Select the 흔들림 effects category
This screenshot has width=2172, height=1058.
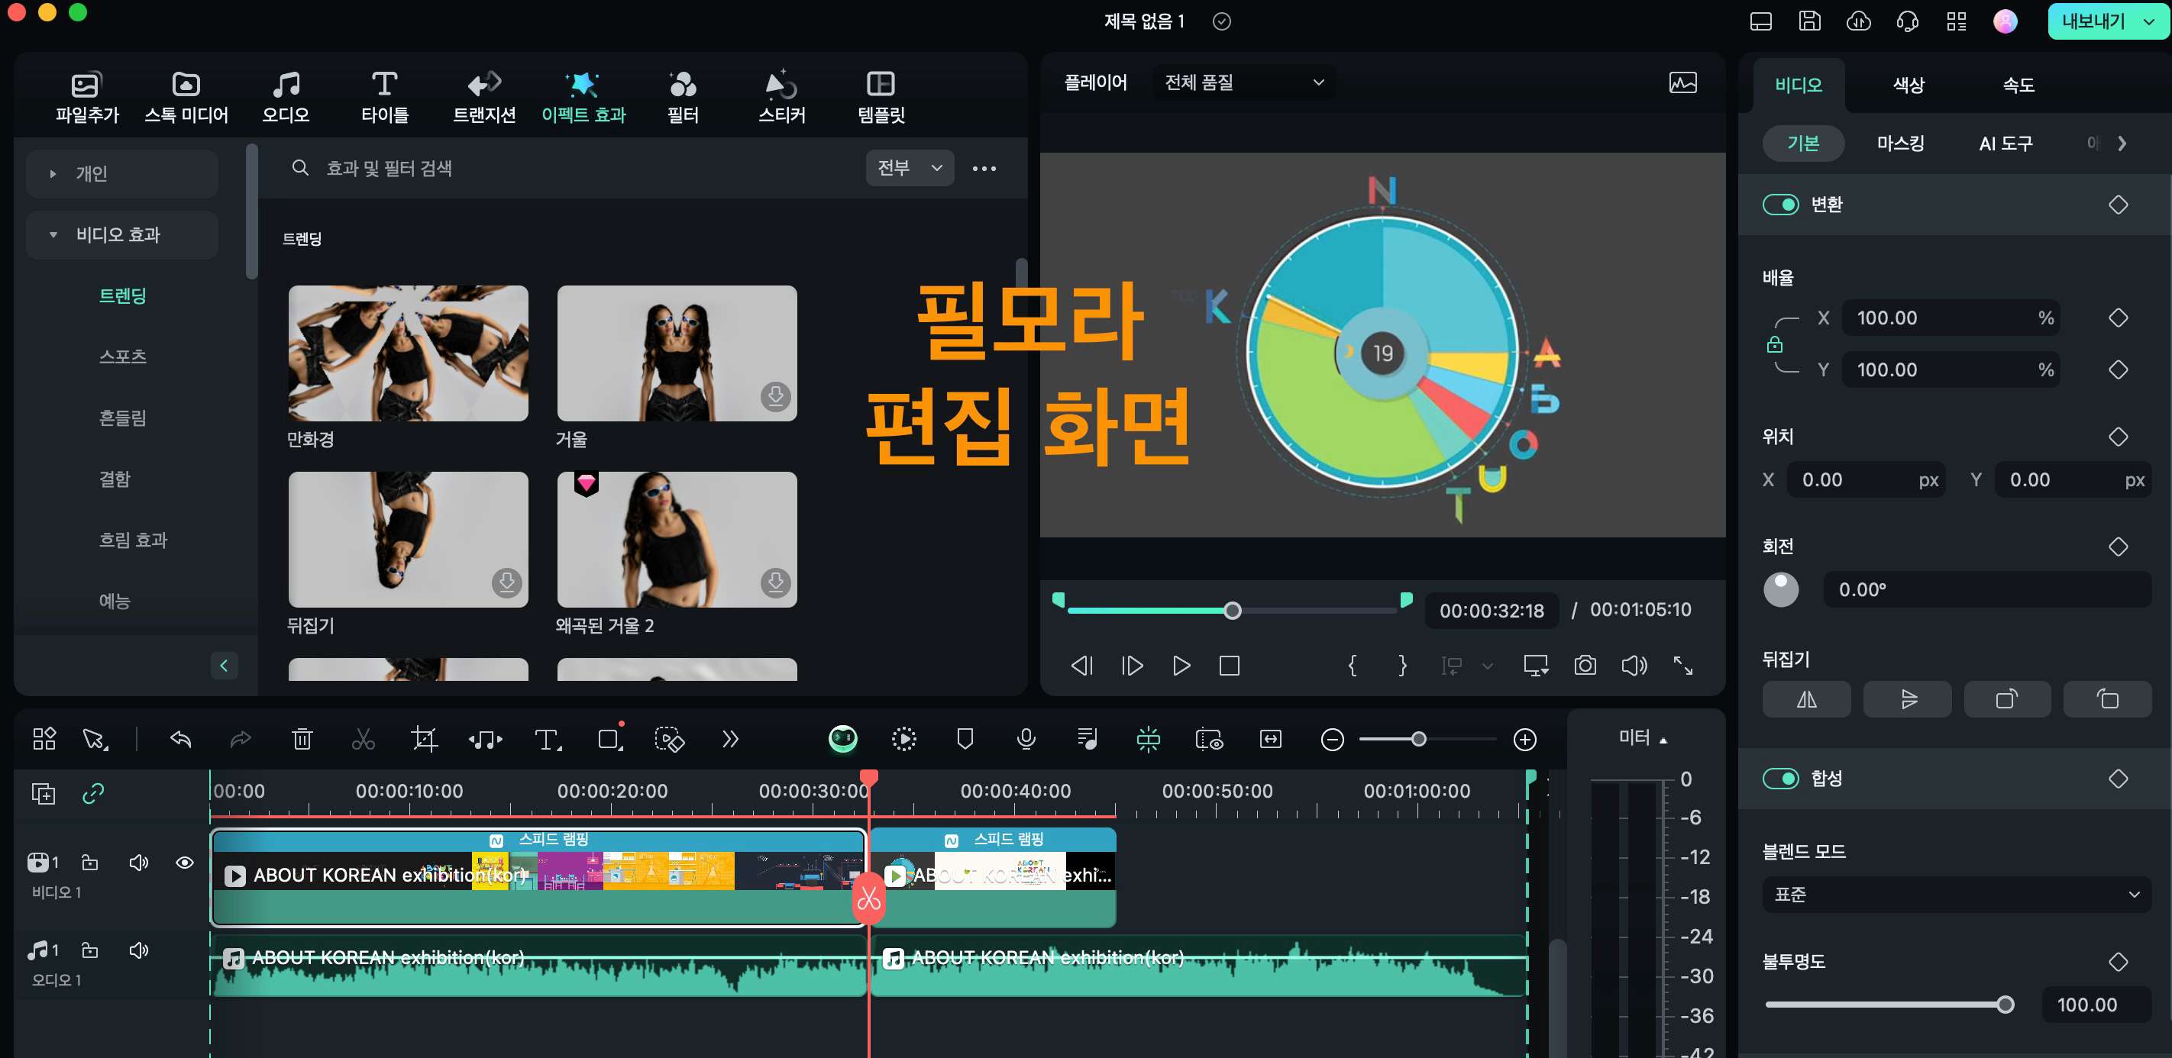point(123,418)
